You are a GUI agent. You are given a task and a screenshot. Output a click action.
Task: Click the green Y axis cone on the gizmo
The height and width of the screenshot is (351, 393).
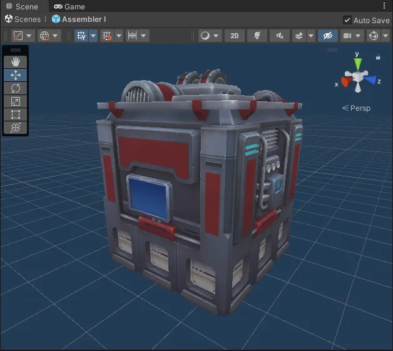click(358, 64)
